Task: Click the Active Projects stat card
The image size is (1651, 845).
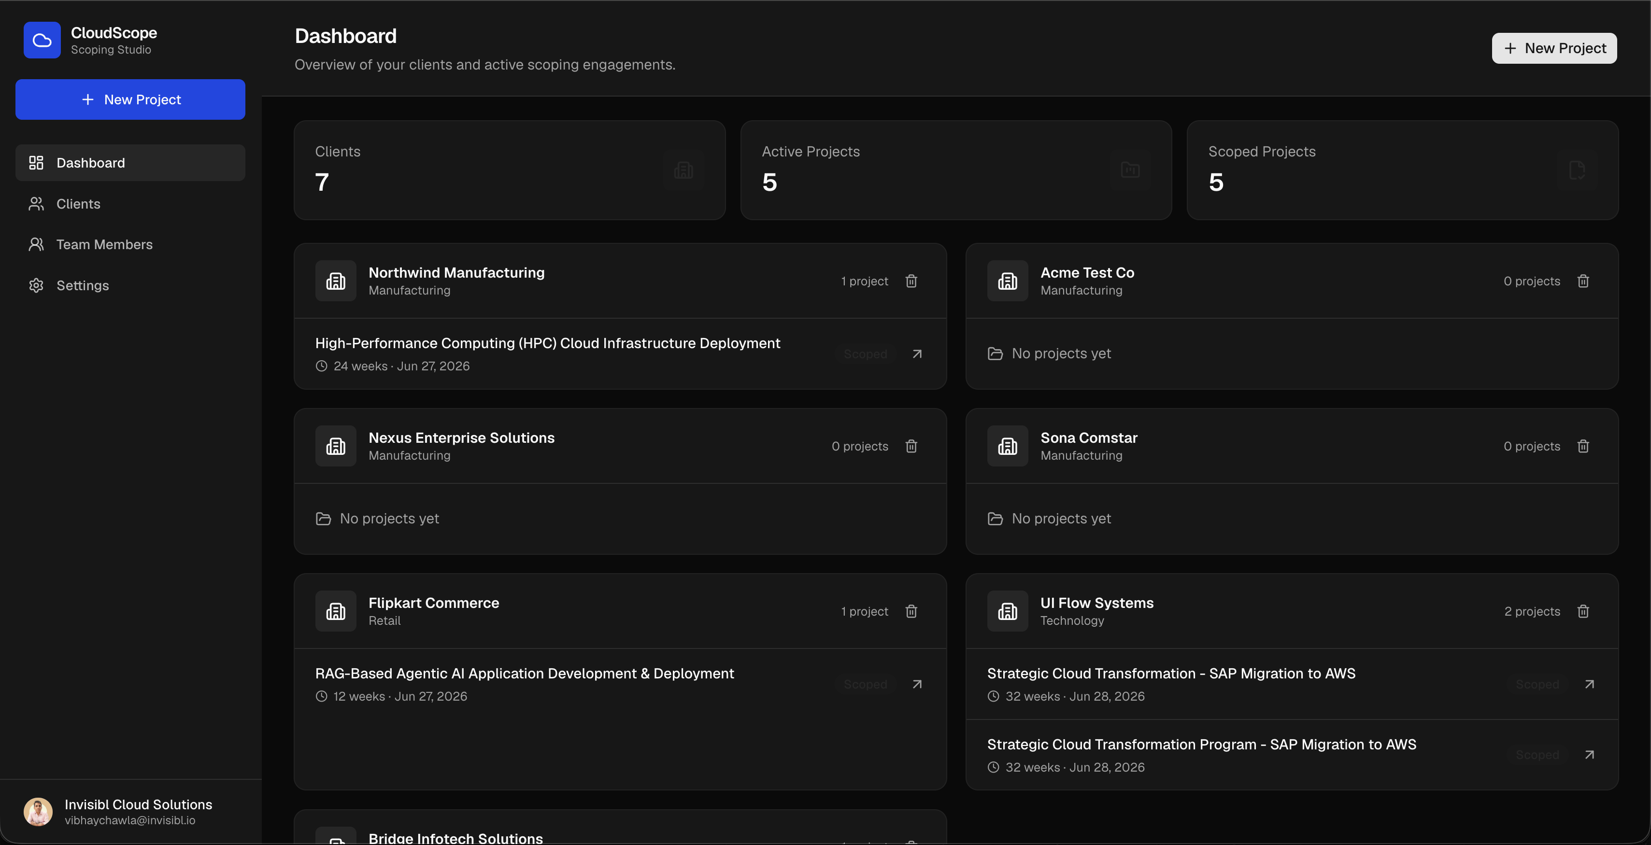Action: 955,170
